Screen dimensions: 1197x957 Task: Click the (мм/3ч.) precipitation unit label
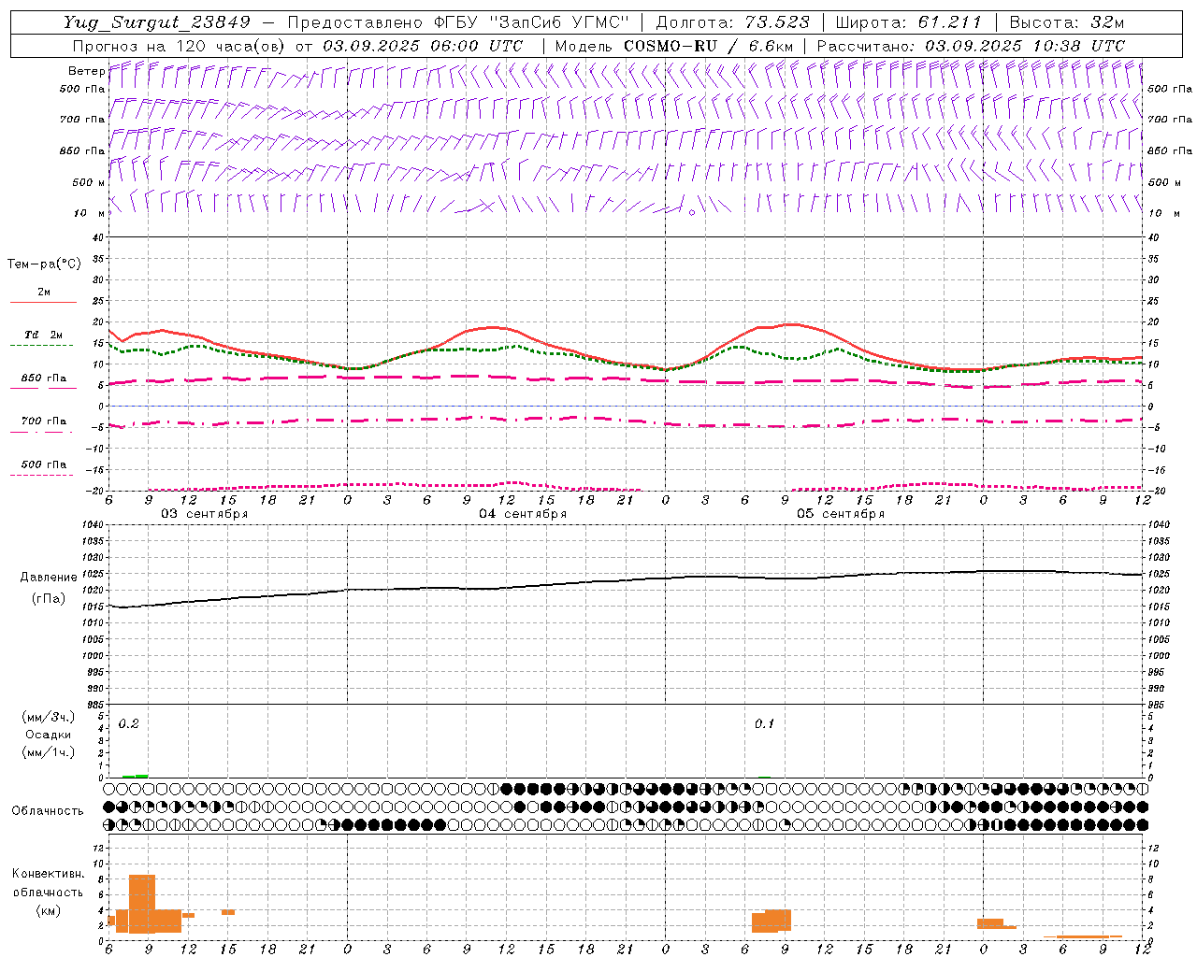[x=48, y=717]
